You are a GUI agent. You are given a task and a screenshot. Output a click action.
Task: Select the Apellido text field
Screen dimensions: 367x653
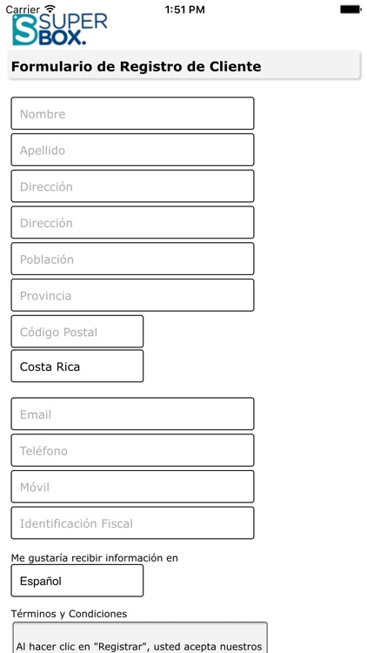(x=132, y=150)
